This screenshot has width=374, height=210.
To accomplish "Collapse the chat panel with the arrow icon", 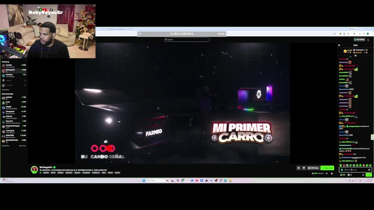I will (339, 45).
